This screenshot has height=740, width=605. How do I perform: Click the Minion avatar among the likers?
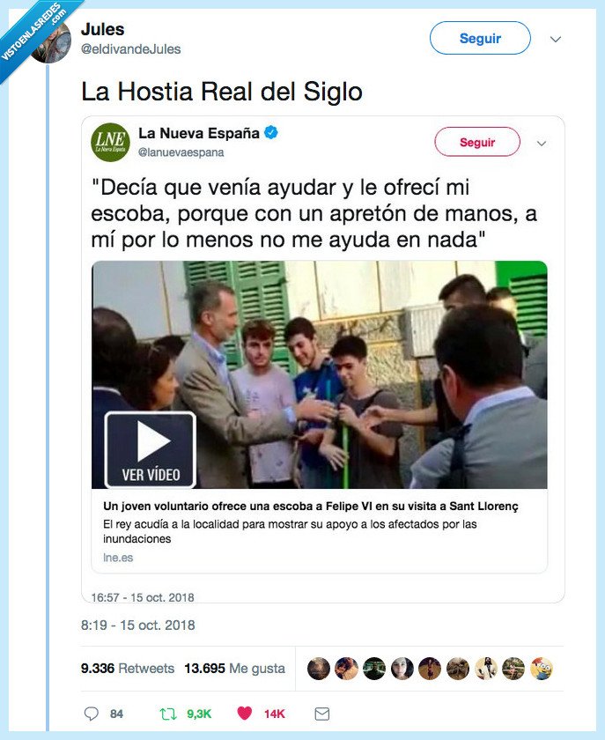point(542,669)
